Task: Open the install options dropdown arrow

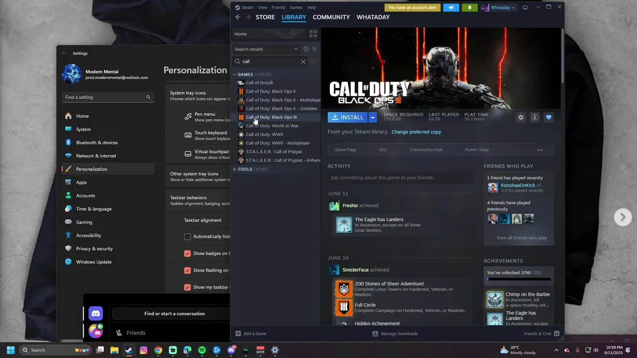Action: (x=373, y=117)
